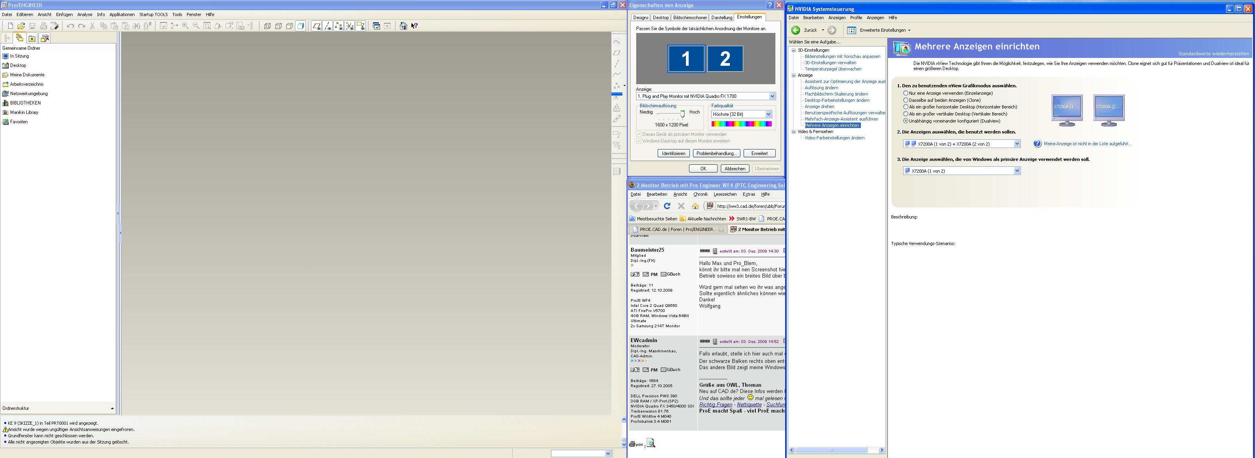This screenshot has width=1255, height=458.
Task: Click Firefox reload button
Action: point(667,206)
